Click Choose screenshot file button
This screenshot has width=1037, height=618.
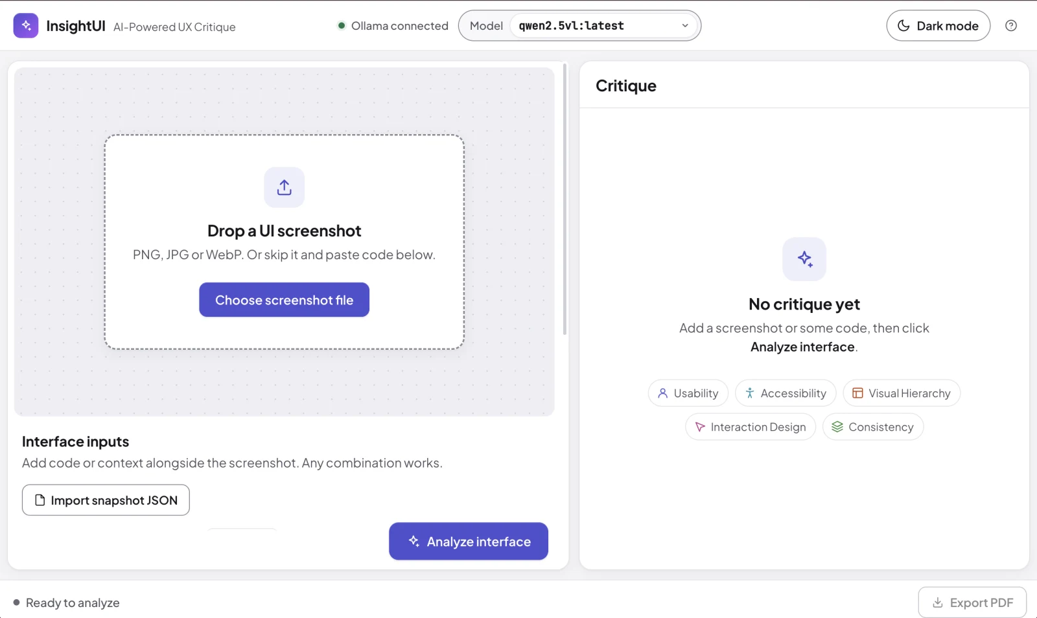284,300
